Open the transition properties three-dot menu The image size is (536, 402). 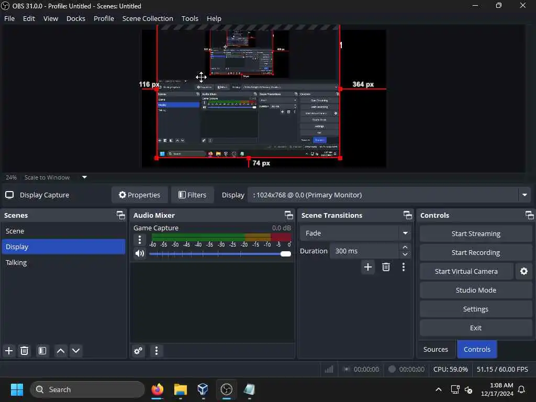coord(404,267)
